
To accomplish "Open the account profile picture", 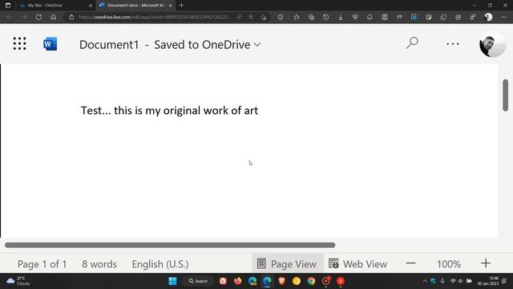I will tap(493, 44).
